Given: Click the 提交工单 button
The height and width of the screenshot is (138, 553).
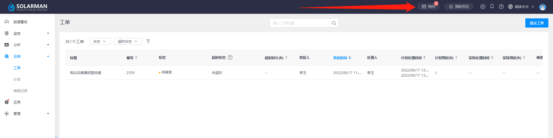Looking at the screenshot, I should (x=537, y=23).
